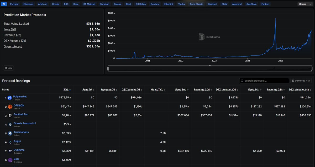Click Total Value Locked label

(16, 24)
